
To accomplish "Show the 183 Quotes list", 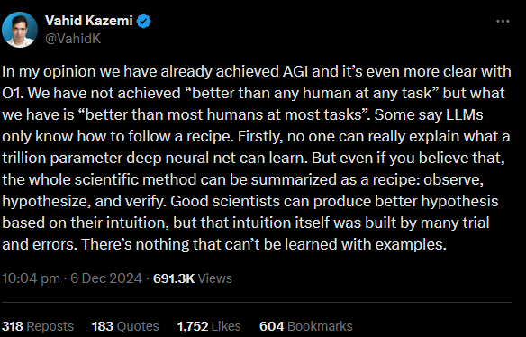I will (x=125, y=326).
